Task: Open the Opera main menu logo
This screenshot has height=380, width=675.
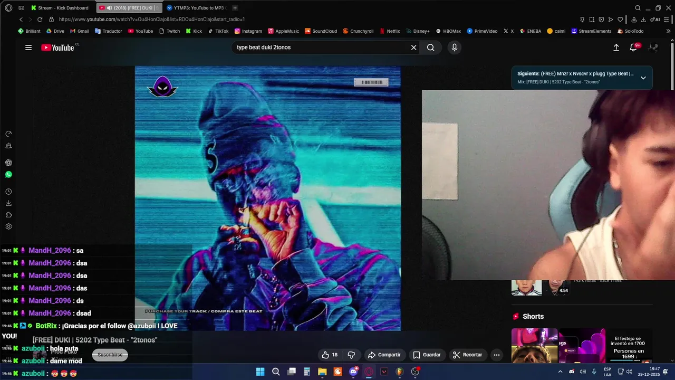Action: [x=8, y=8]
